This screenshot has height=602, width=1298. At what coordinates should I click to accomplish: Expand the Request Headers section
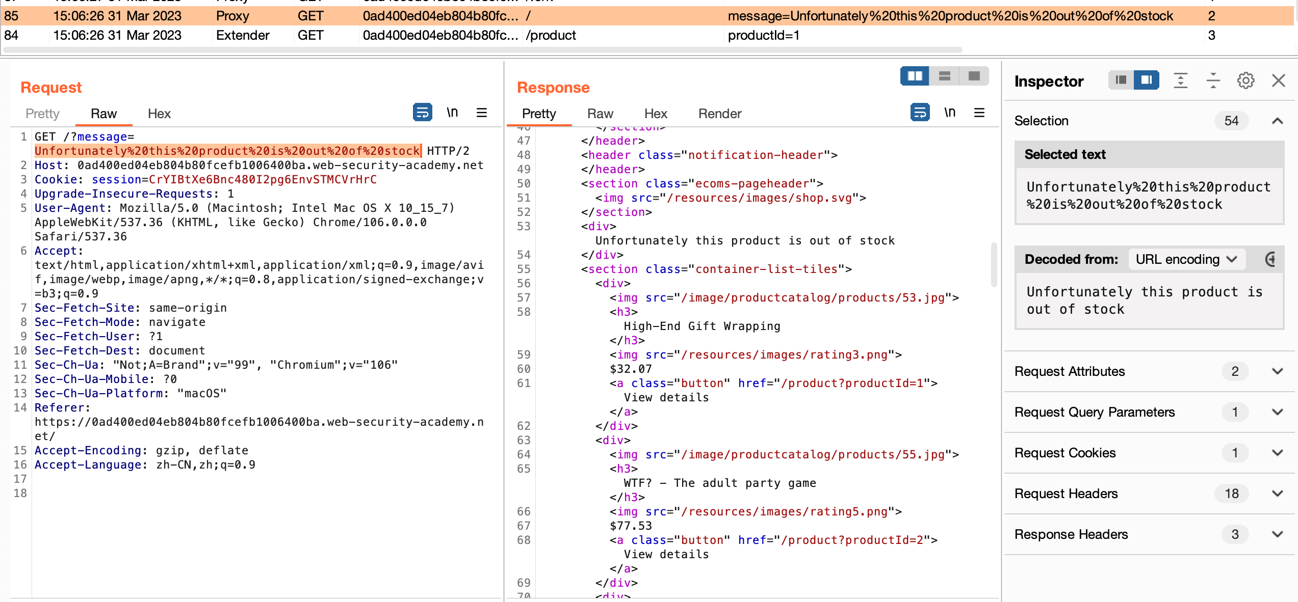click(x=1277, y=494)
